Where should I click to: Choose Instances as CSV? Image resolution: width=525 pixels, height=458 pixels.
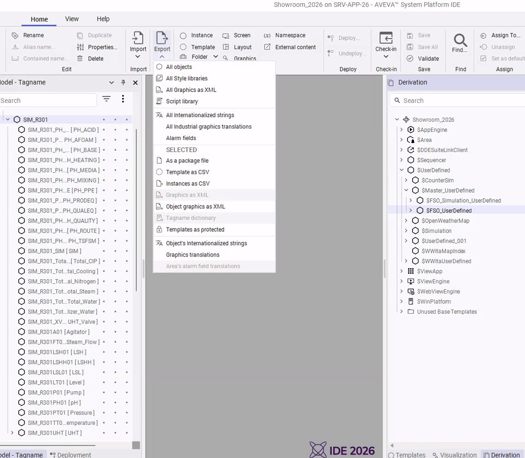pos(214,183)
